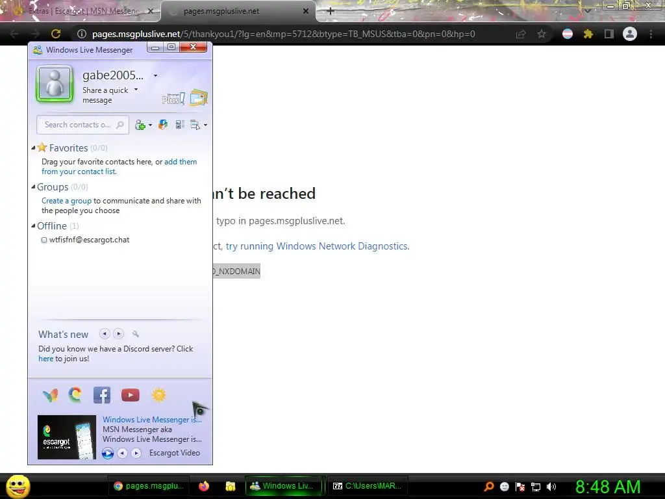The height and width of the screenshot is (499, 665).
Task: Collapse the Favorites group
Action: [x=34, y=147]
